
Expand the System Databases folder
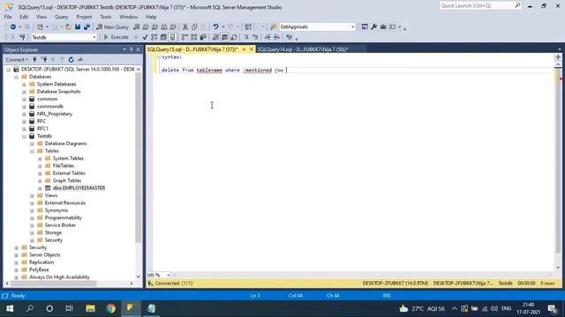(24, 85)
